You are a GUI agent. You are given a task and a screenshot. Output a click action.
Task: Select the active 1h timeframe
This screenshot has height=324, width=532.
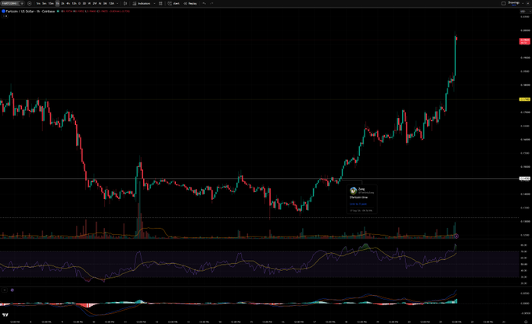[x=57, y=3]
